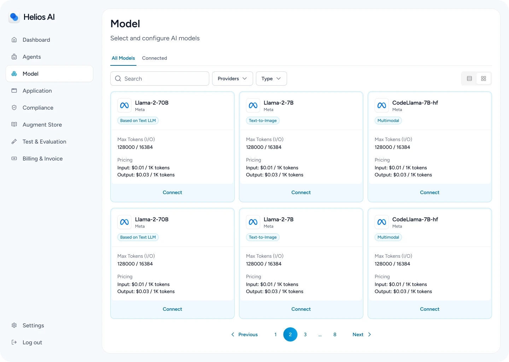Click the Agents robot icon in sidebar
Viewport: 509px width, 362px height.
14,57
